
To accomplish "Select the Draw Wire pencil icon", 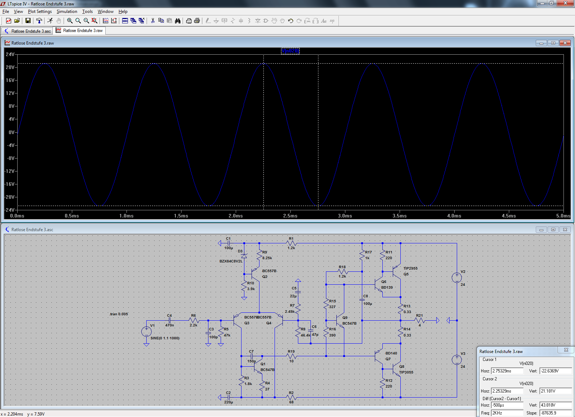I will point(208,21).
